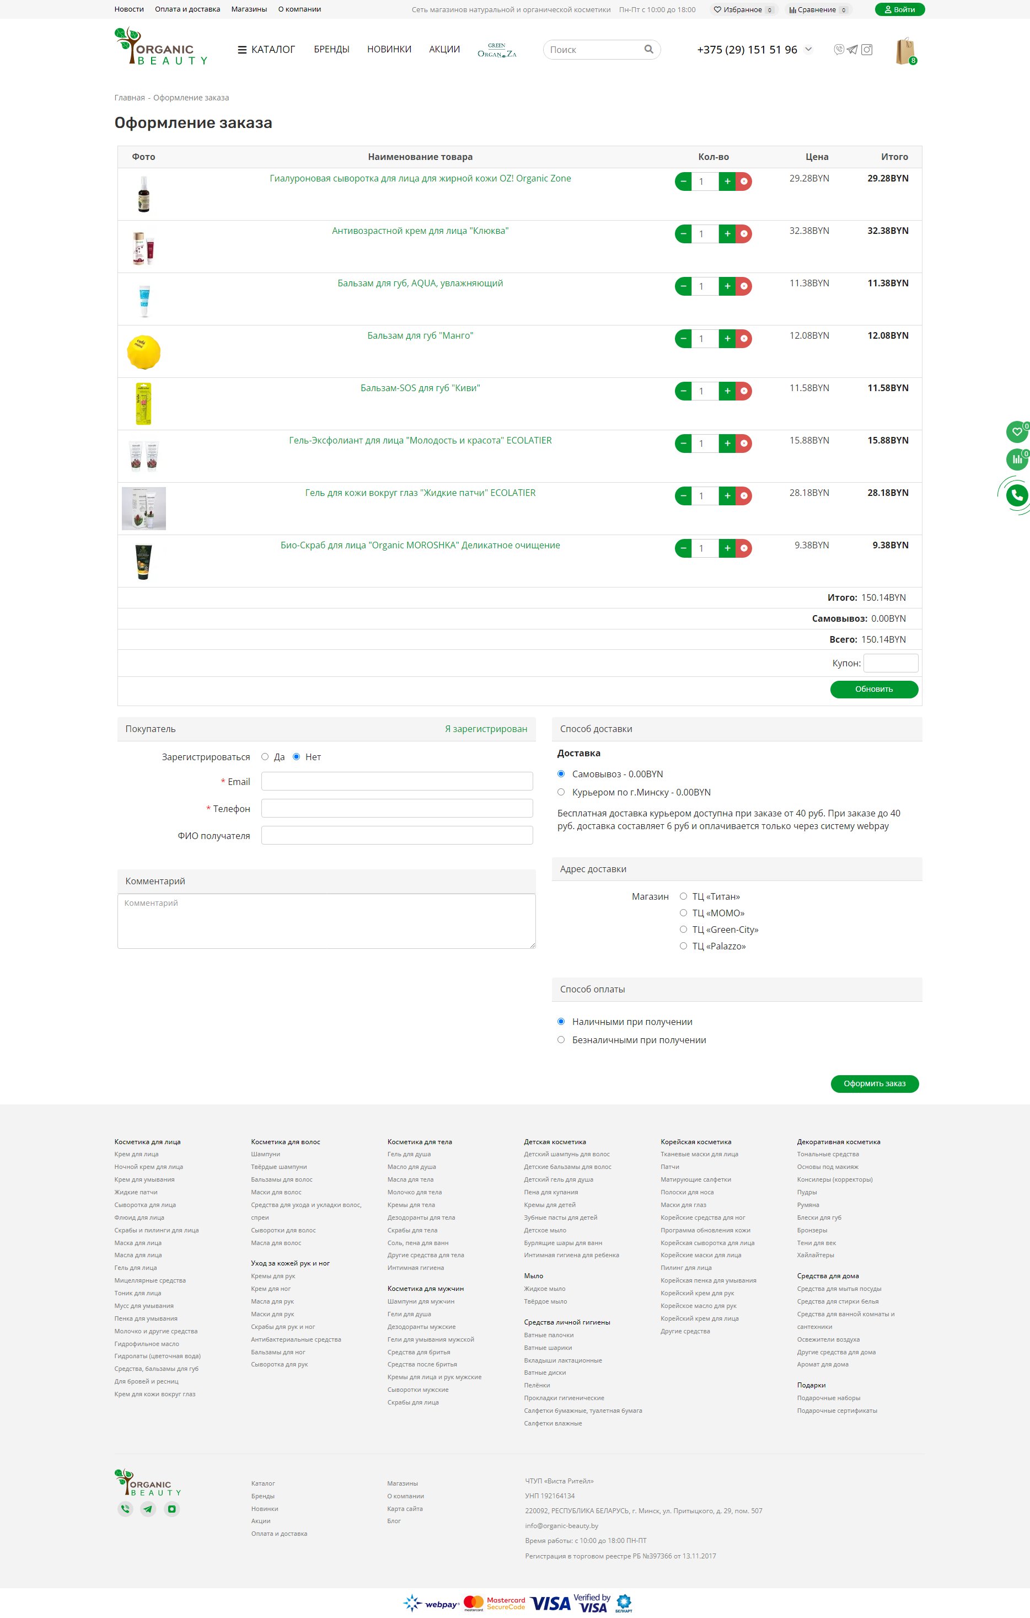Select Безналичными при получении payment
The image size is (1030, 1618).
pyautogui.click(x=561, y=1039)
